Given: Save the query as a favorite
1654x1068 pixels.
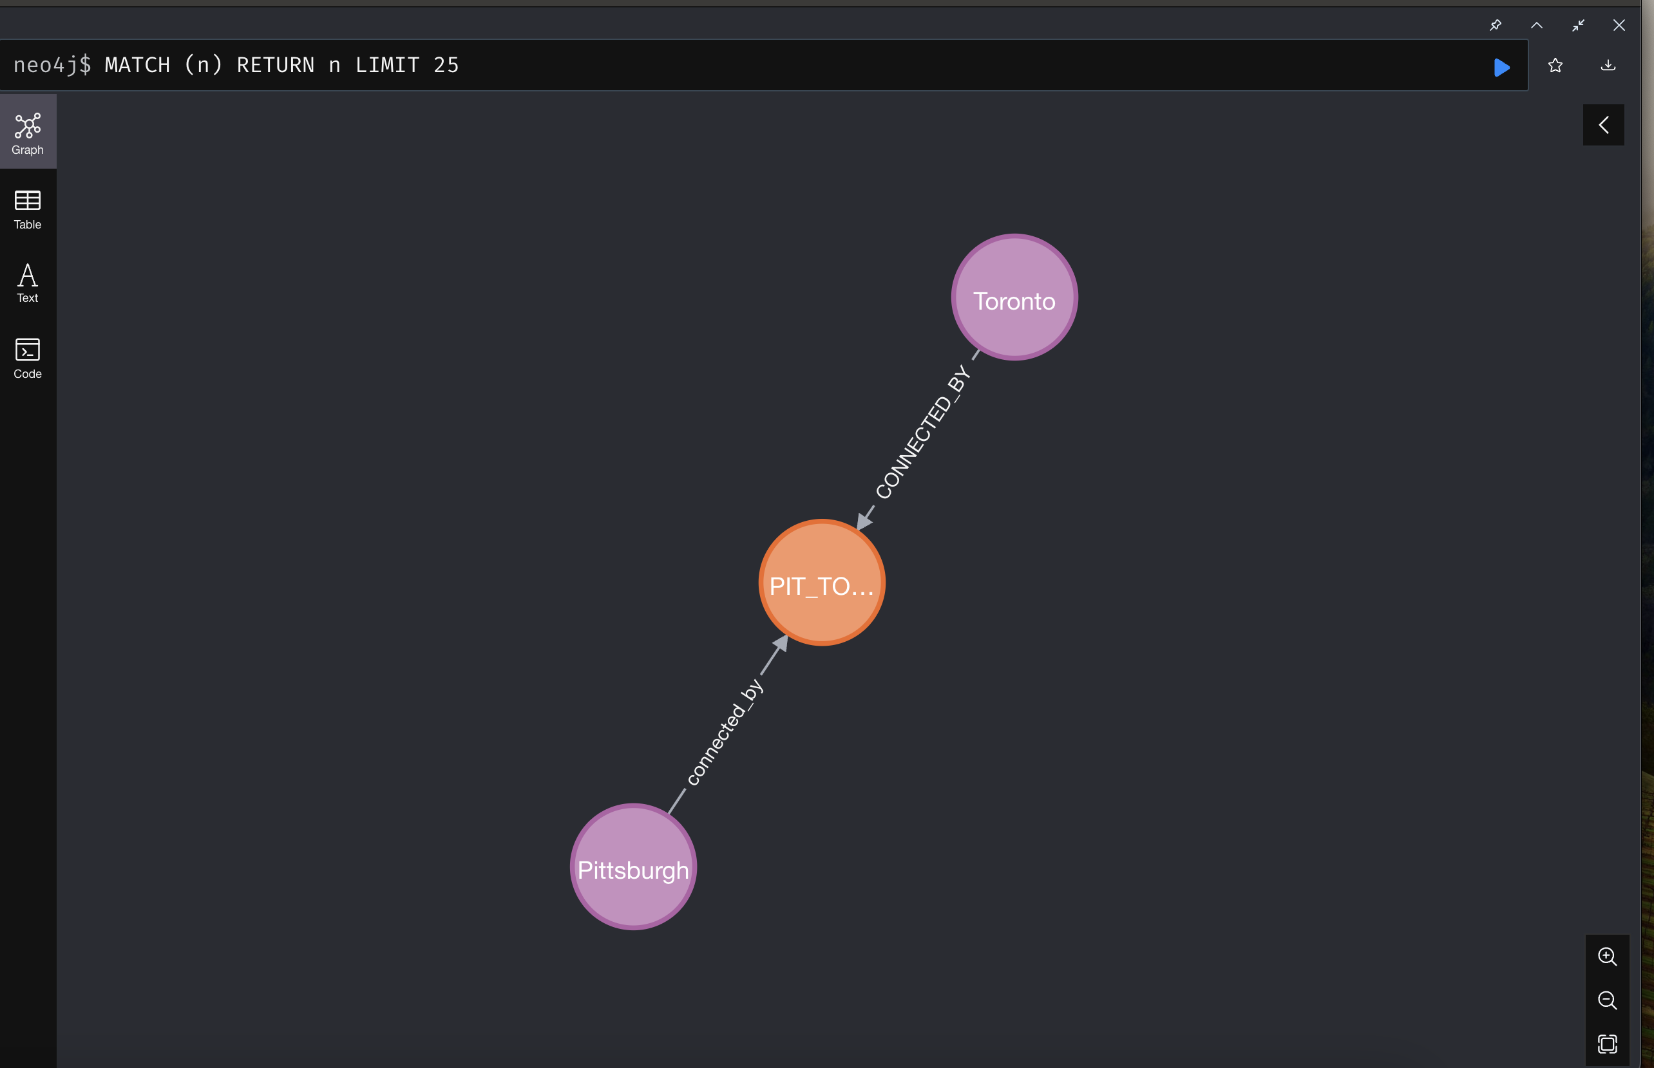Looking at the screenshot, I should 1555,64.
